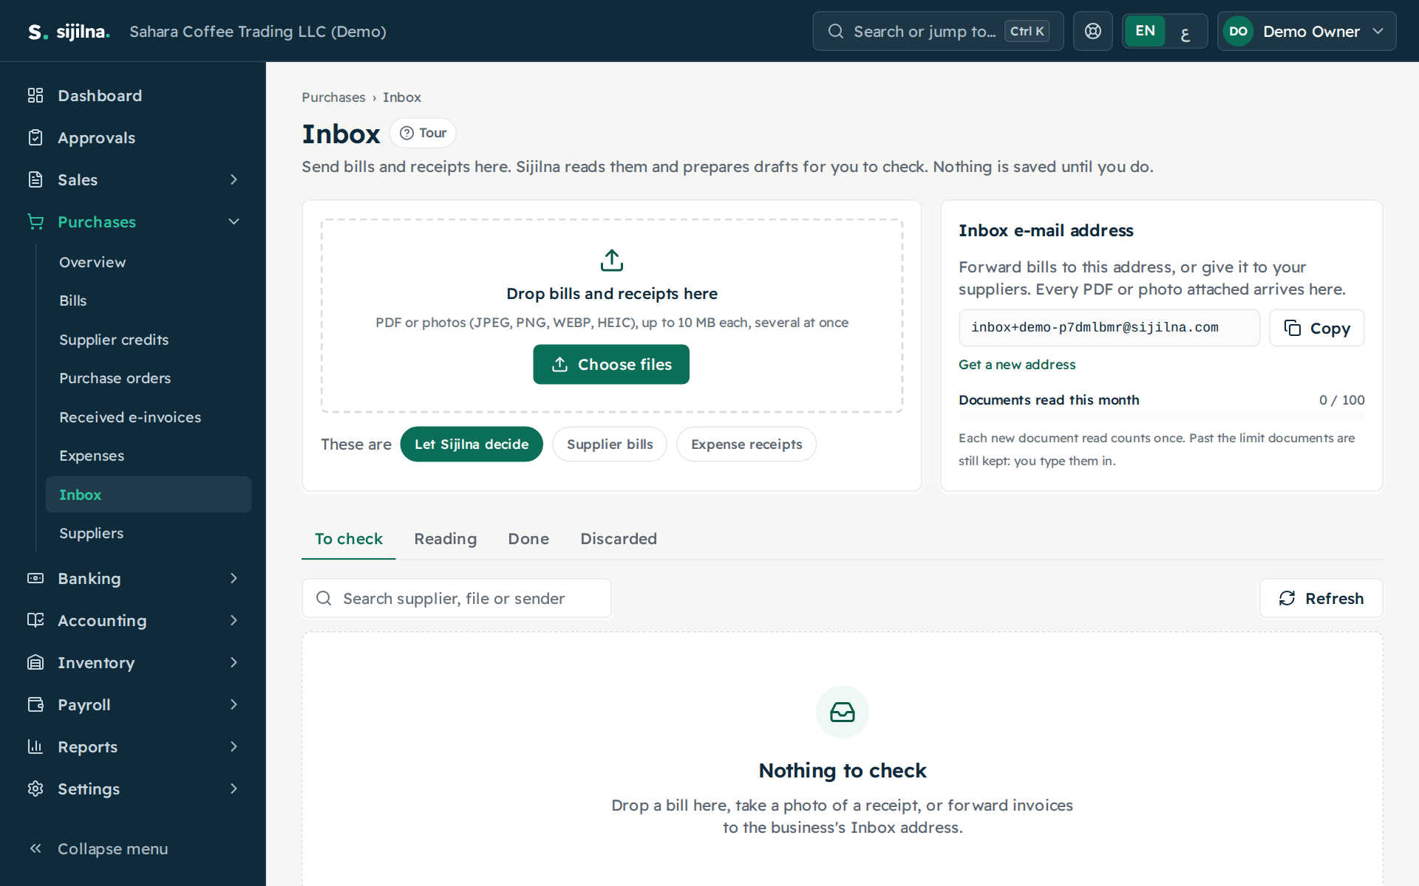Click the Dashboard grid icon in sidebar

click(35, 95)
